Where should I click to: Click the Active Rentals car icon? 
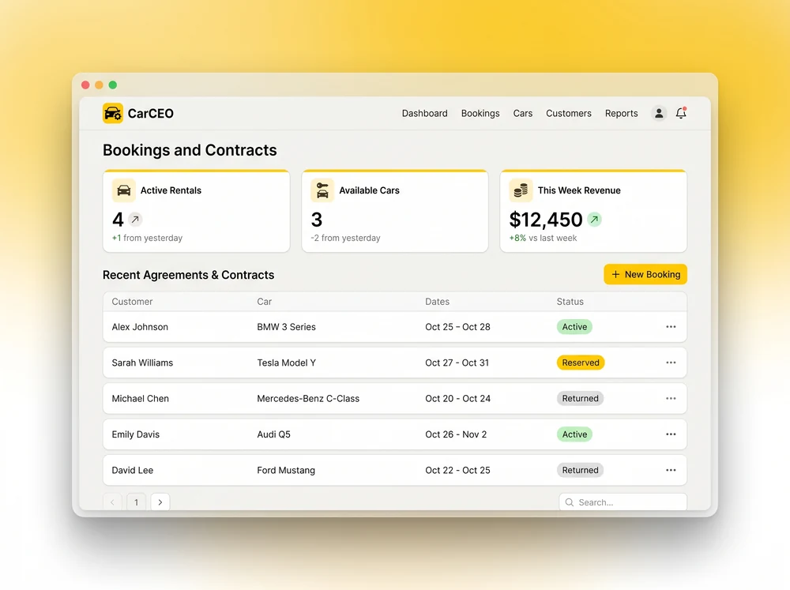tap(123, 190)
